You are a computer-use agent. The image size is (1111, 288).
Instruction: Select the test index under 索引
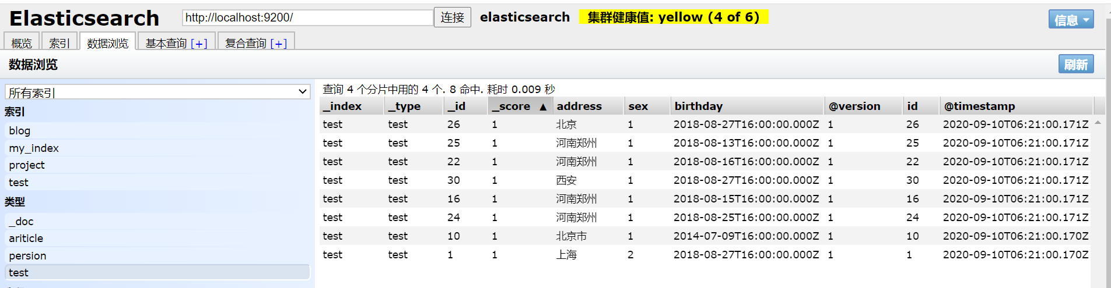coord(157,183)
